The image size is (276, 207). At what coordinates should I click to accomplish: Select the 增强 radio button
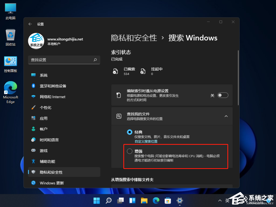tap(130, 151)
